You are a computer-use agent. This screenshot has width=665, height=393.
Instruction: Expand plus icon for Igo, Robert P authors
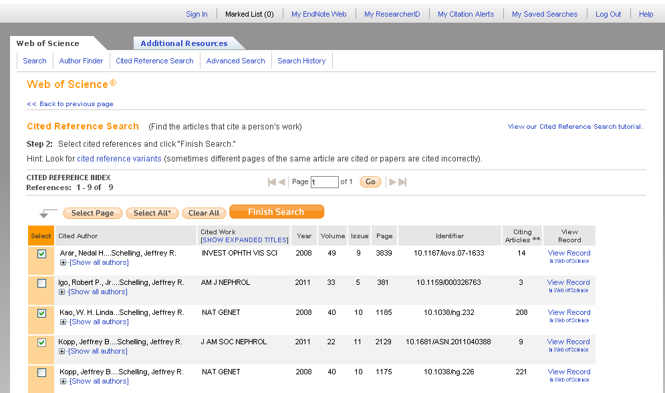click(61, 292)
